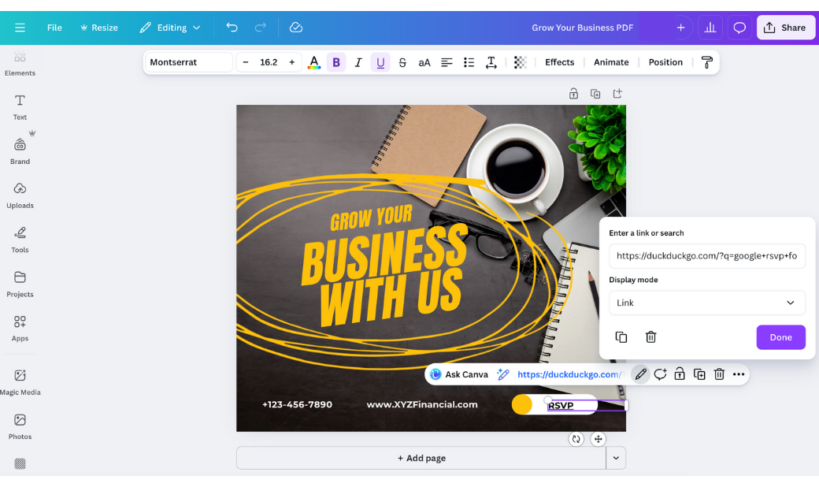Open the File menu
Image resolution: width=819 pixels, height=487 pixels.
pos(54,27)
